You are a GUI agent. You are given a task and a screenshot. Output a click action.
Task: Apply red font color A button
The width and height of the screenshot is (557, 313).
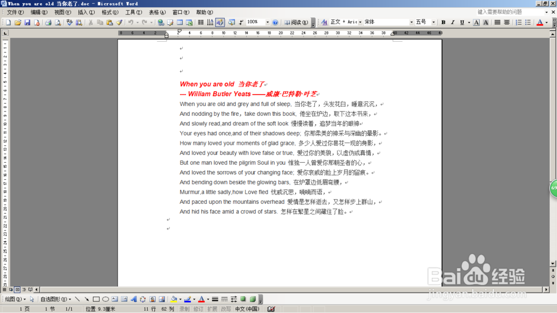tap(540, 22)
